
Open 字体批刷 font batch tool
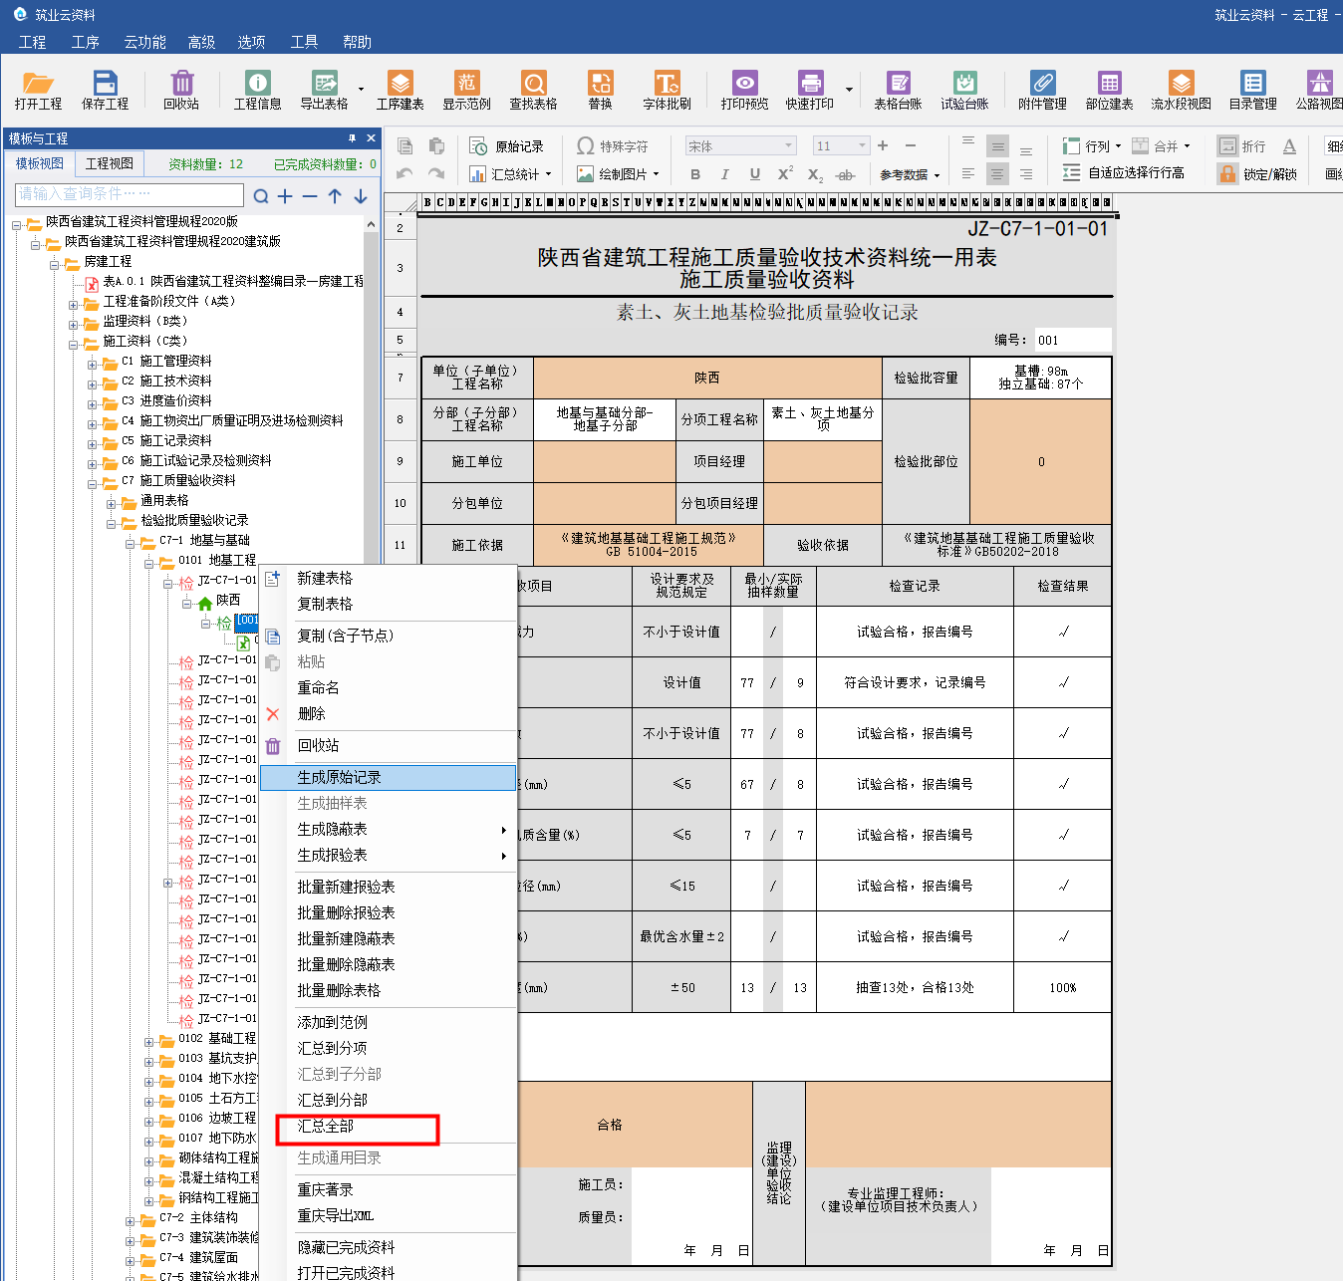(667, 90)
